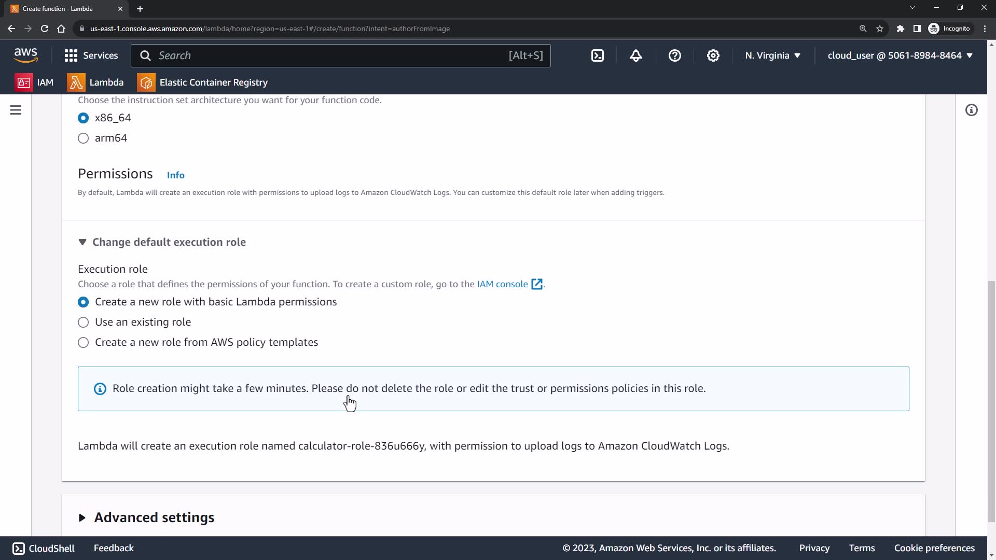996x560 pixels.
Task: Open the info panel icon at right
Action: pos(971,110)
